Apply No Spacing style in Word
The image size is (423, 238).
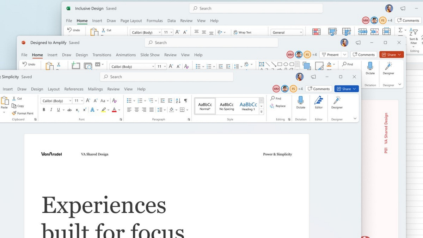pyautogui.click(x=227, y=106)
